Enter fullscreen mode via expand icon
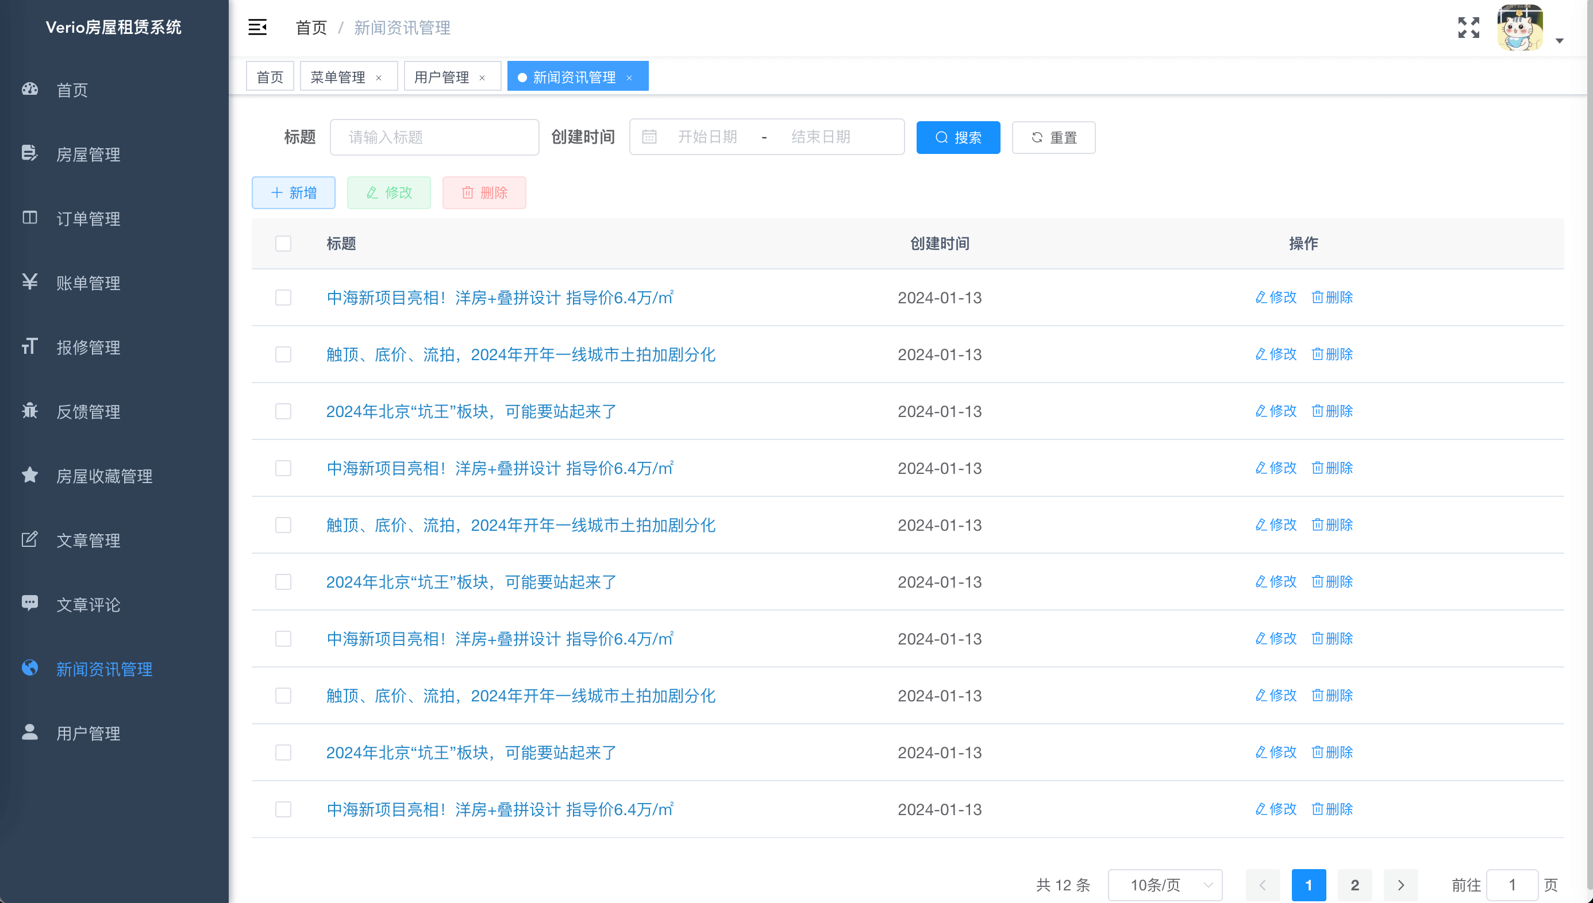The height and width of the screenshot is (903, 1593). pos(1468,28)
